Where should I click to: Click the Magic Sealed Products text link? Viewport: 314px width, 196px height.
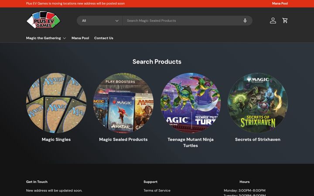[123, 139]
